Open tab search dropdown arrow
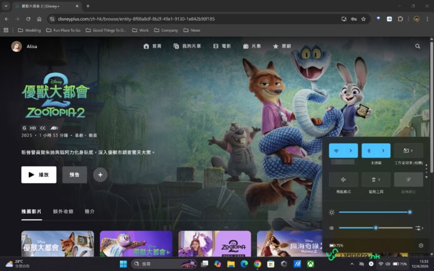Screen dimensions: 434x271 click(6, 6)
